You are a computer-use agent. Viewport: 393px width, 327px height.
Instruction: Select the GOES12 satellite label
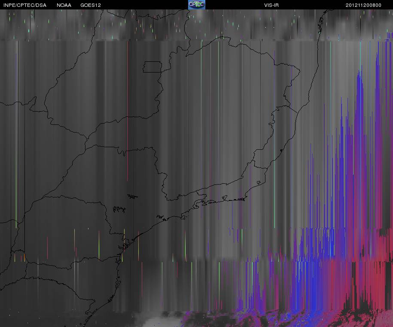pyautogui.click(x=91, y=5)
